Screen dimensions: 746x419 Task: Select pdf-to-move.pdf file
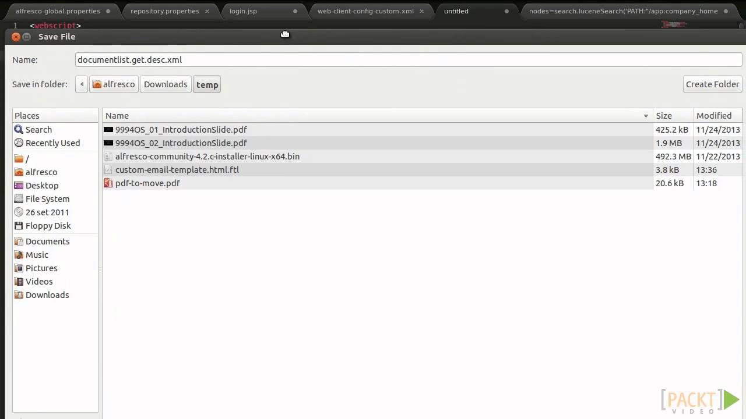pos(147,183)
